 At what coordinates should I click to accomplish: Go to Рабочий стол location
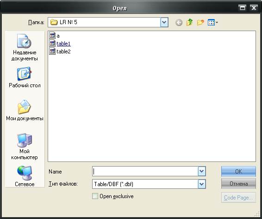point(25,77)
